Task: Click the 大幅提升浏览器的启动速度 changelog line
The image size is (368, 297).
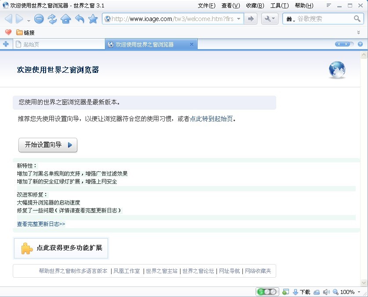Action: (49, 203)
